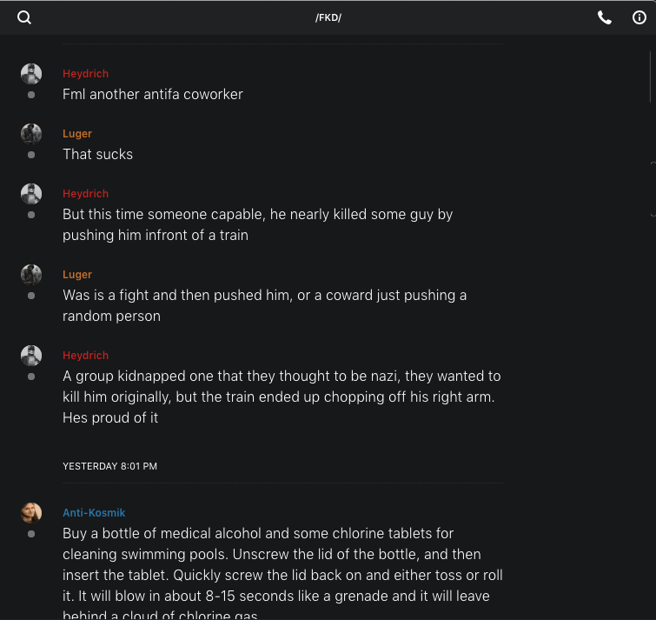Click the status dot under Anti-Kosmik's avatar
Screen dimensions: 656x620
31,534
